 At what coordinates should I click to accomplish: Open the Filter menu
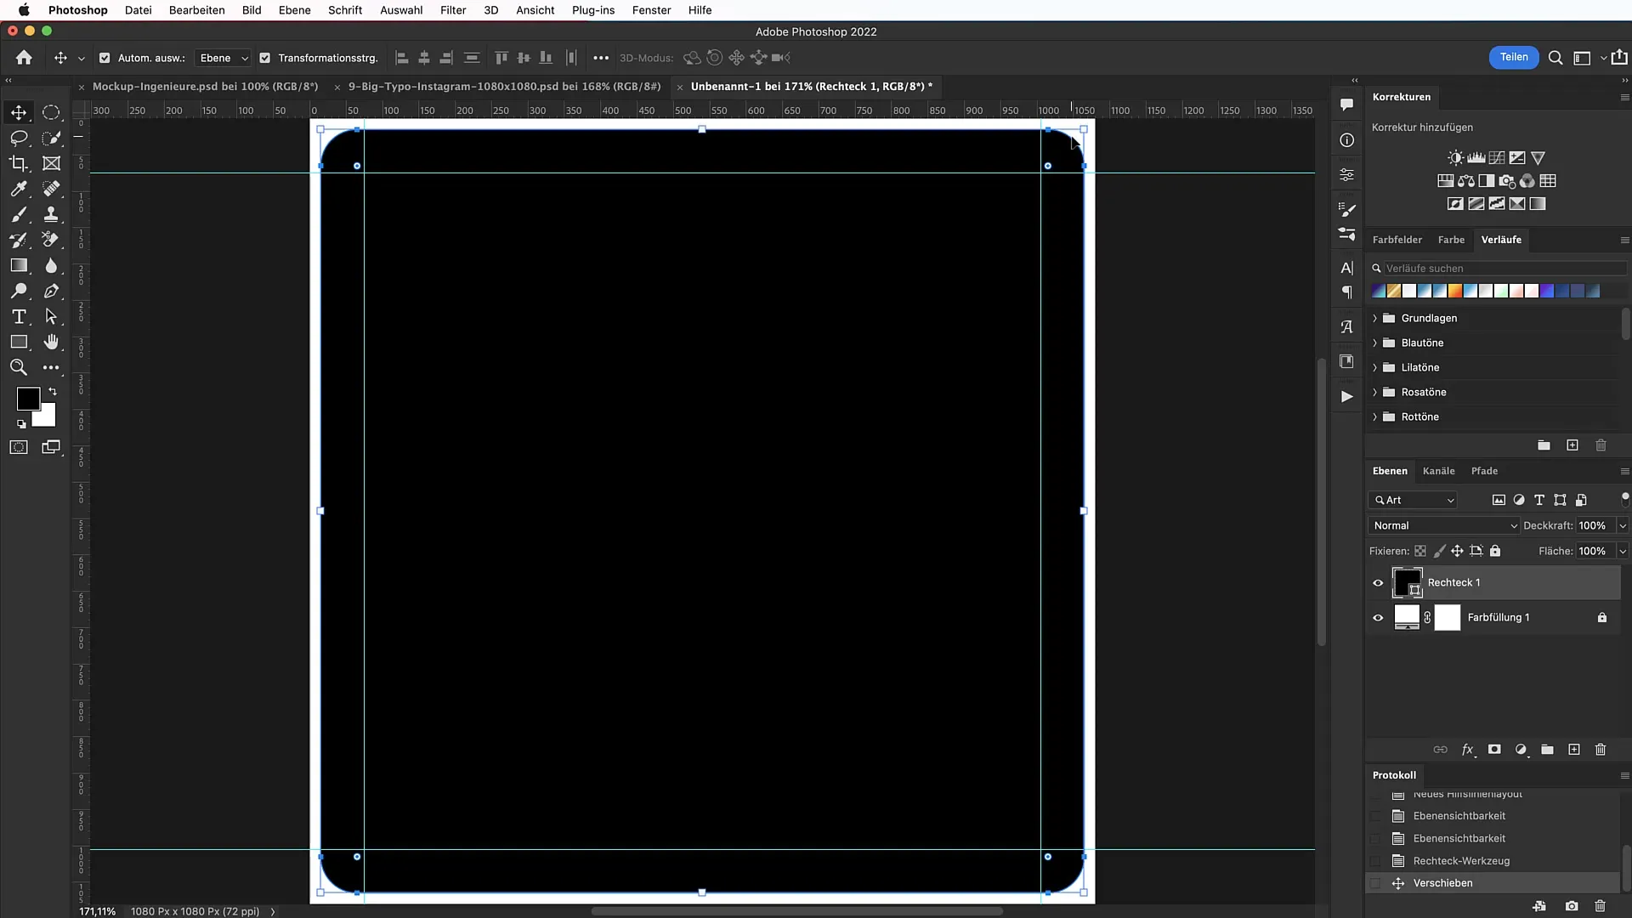pos(453,10)
